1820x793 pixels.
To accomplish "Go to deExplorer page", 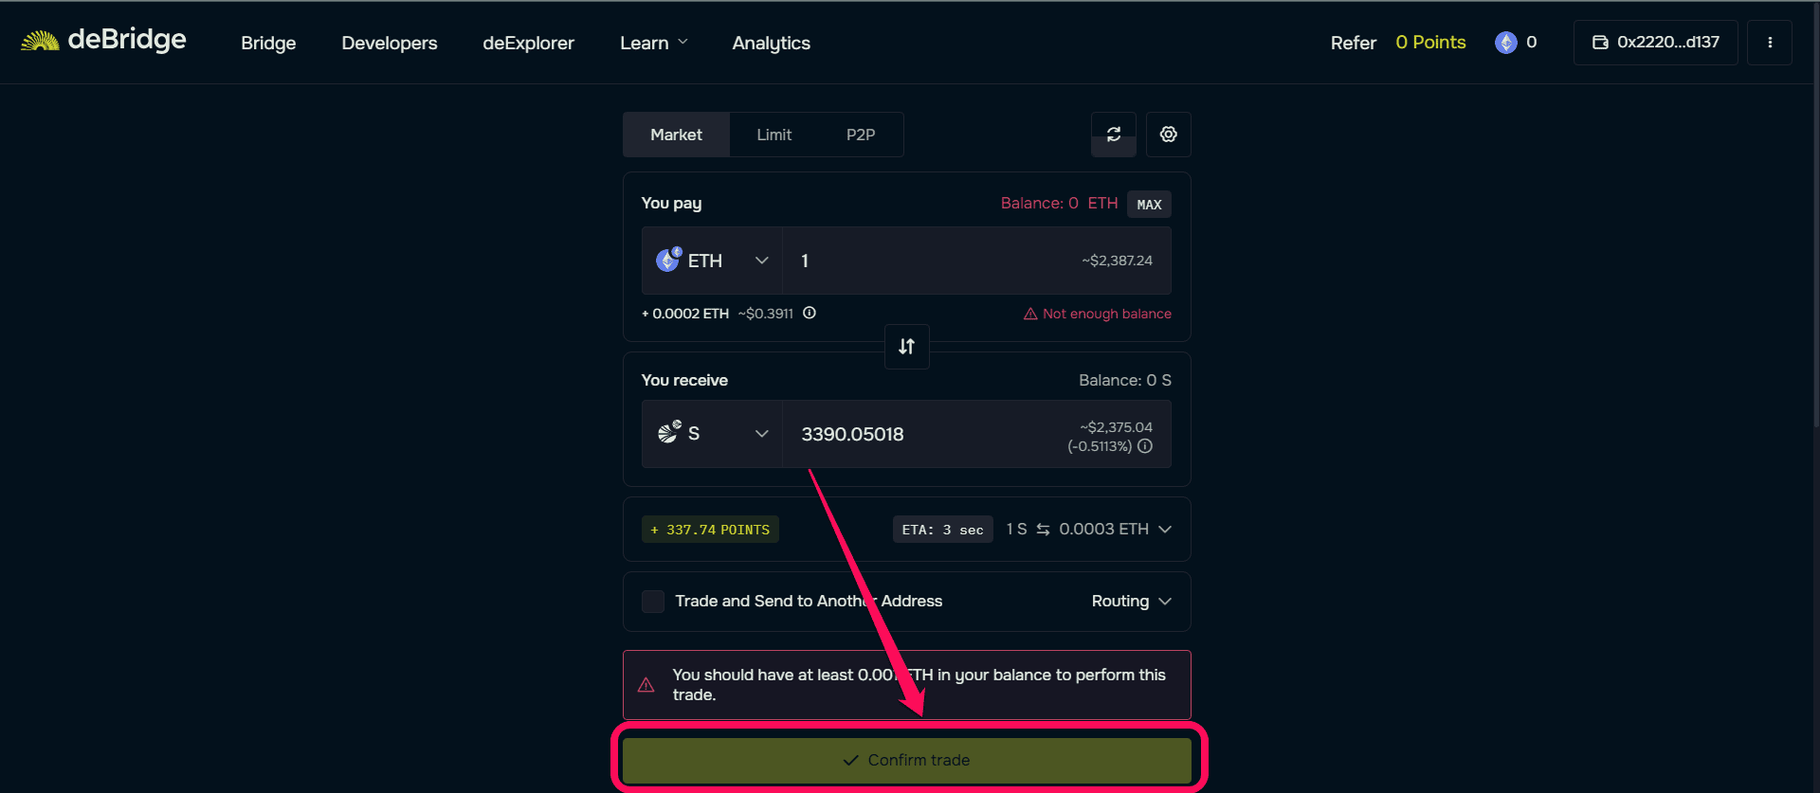I will pos(528,43).
